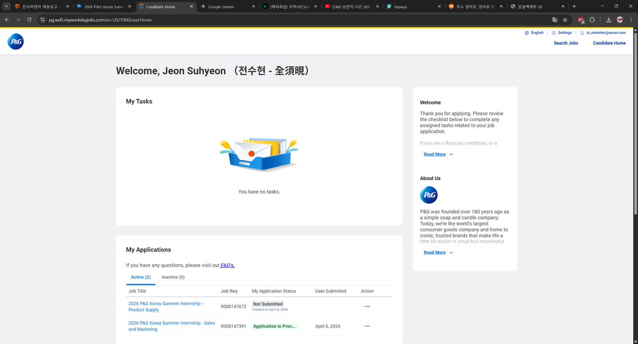
Task: Open actions menu for Product Supply application
Action: pos(367,306)
